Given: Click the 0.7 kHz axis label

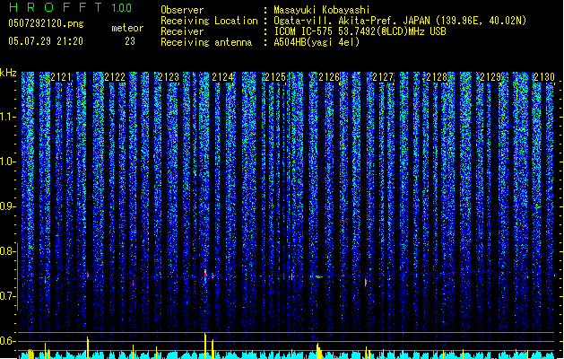Looking at the screenshot, I should 7,296.
